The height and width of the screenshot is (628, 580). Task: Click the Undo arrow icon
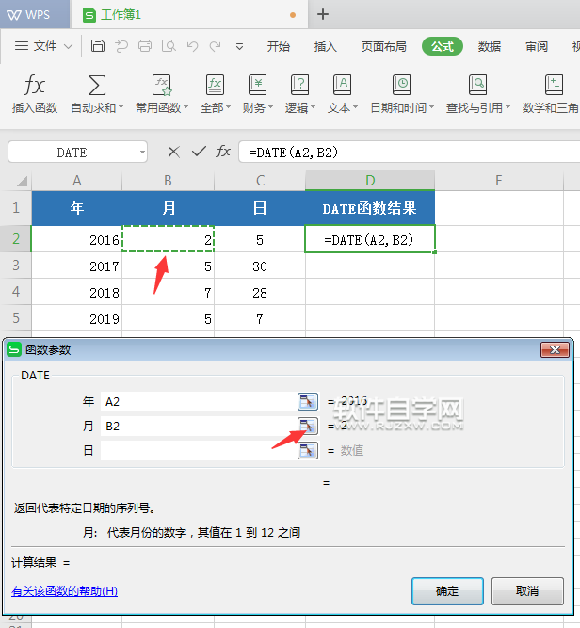[193, 46]
